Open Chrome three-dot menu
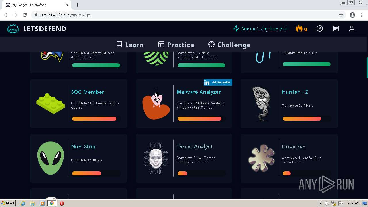The image size is (368, 207). pos(362,15)
